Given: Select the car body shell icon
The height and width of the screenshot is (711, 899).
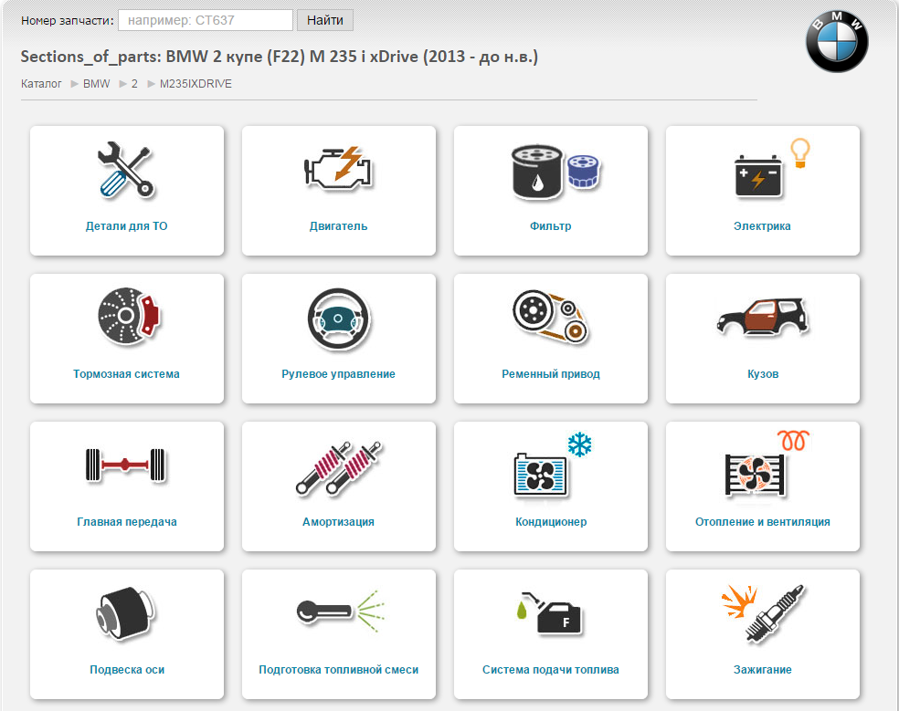Looking at the screenshot, I should point(763,317).
